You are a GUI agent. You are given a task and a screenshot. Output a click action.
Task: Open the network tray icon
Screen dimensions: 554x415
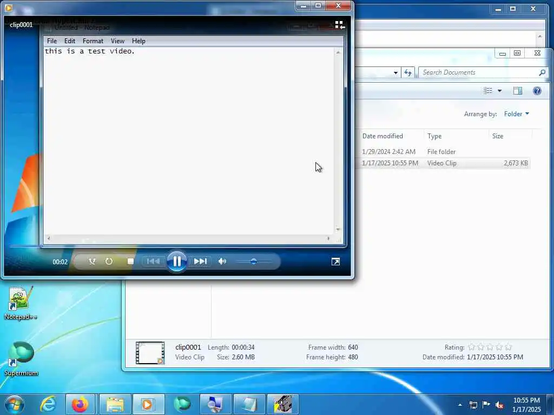point(473,405)
